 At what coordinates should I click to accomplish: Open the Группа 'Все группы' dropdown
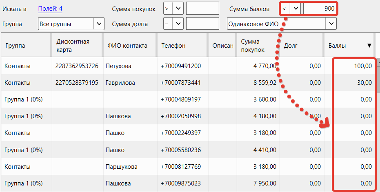click(x=71, y=24)
